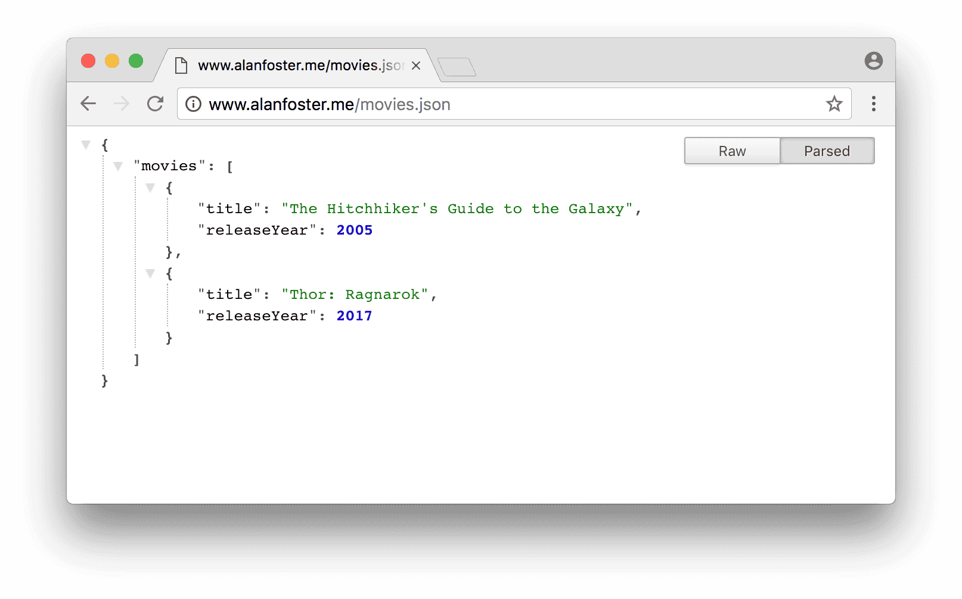Switch to Parsed JSON view
Screen dimensions: 962x599
click(x=827, y=151)
